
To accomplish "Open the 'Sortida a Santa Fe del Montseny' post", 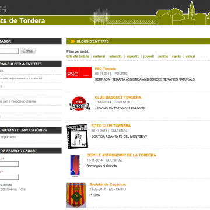I will pos(119,136).
